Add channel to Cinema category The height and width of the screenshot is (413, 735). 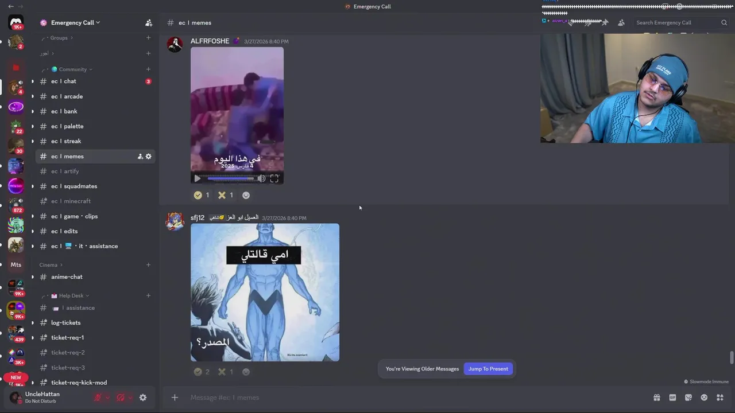(148, 265)
